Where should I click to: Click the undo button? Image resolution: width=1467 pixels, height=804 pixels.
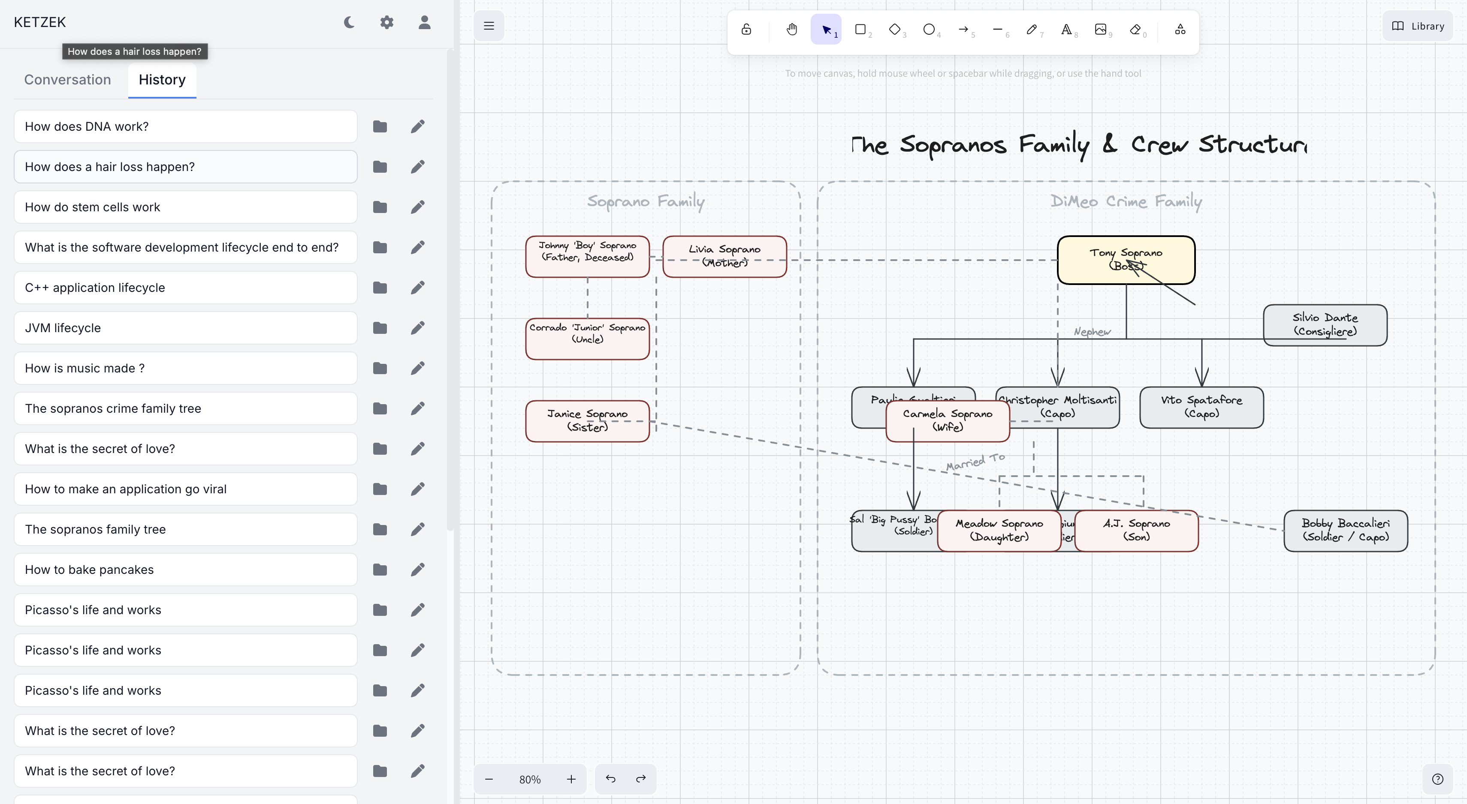coord(610,778)
